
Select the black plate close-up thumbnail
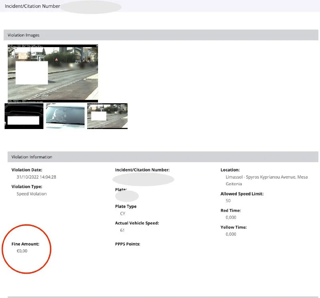point(24,116)
